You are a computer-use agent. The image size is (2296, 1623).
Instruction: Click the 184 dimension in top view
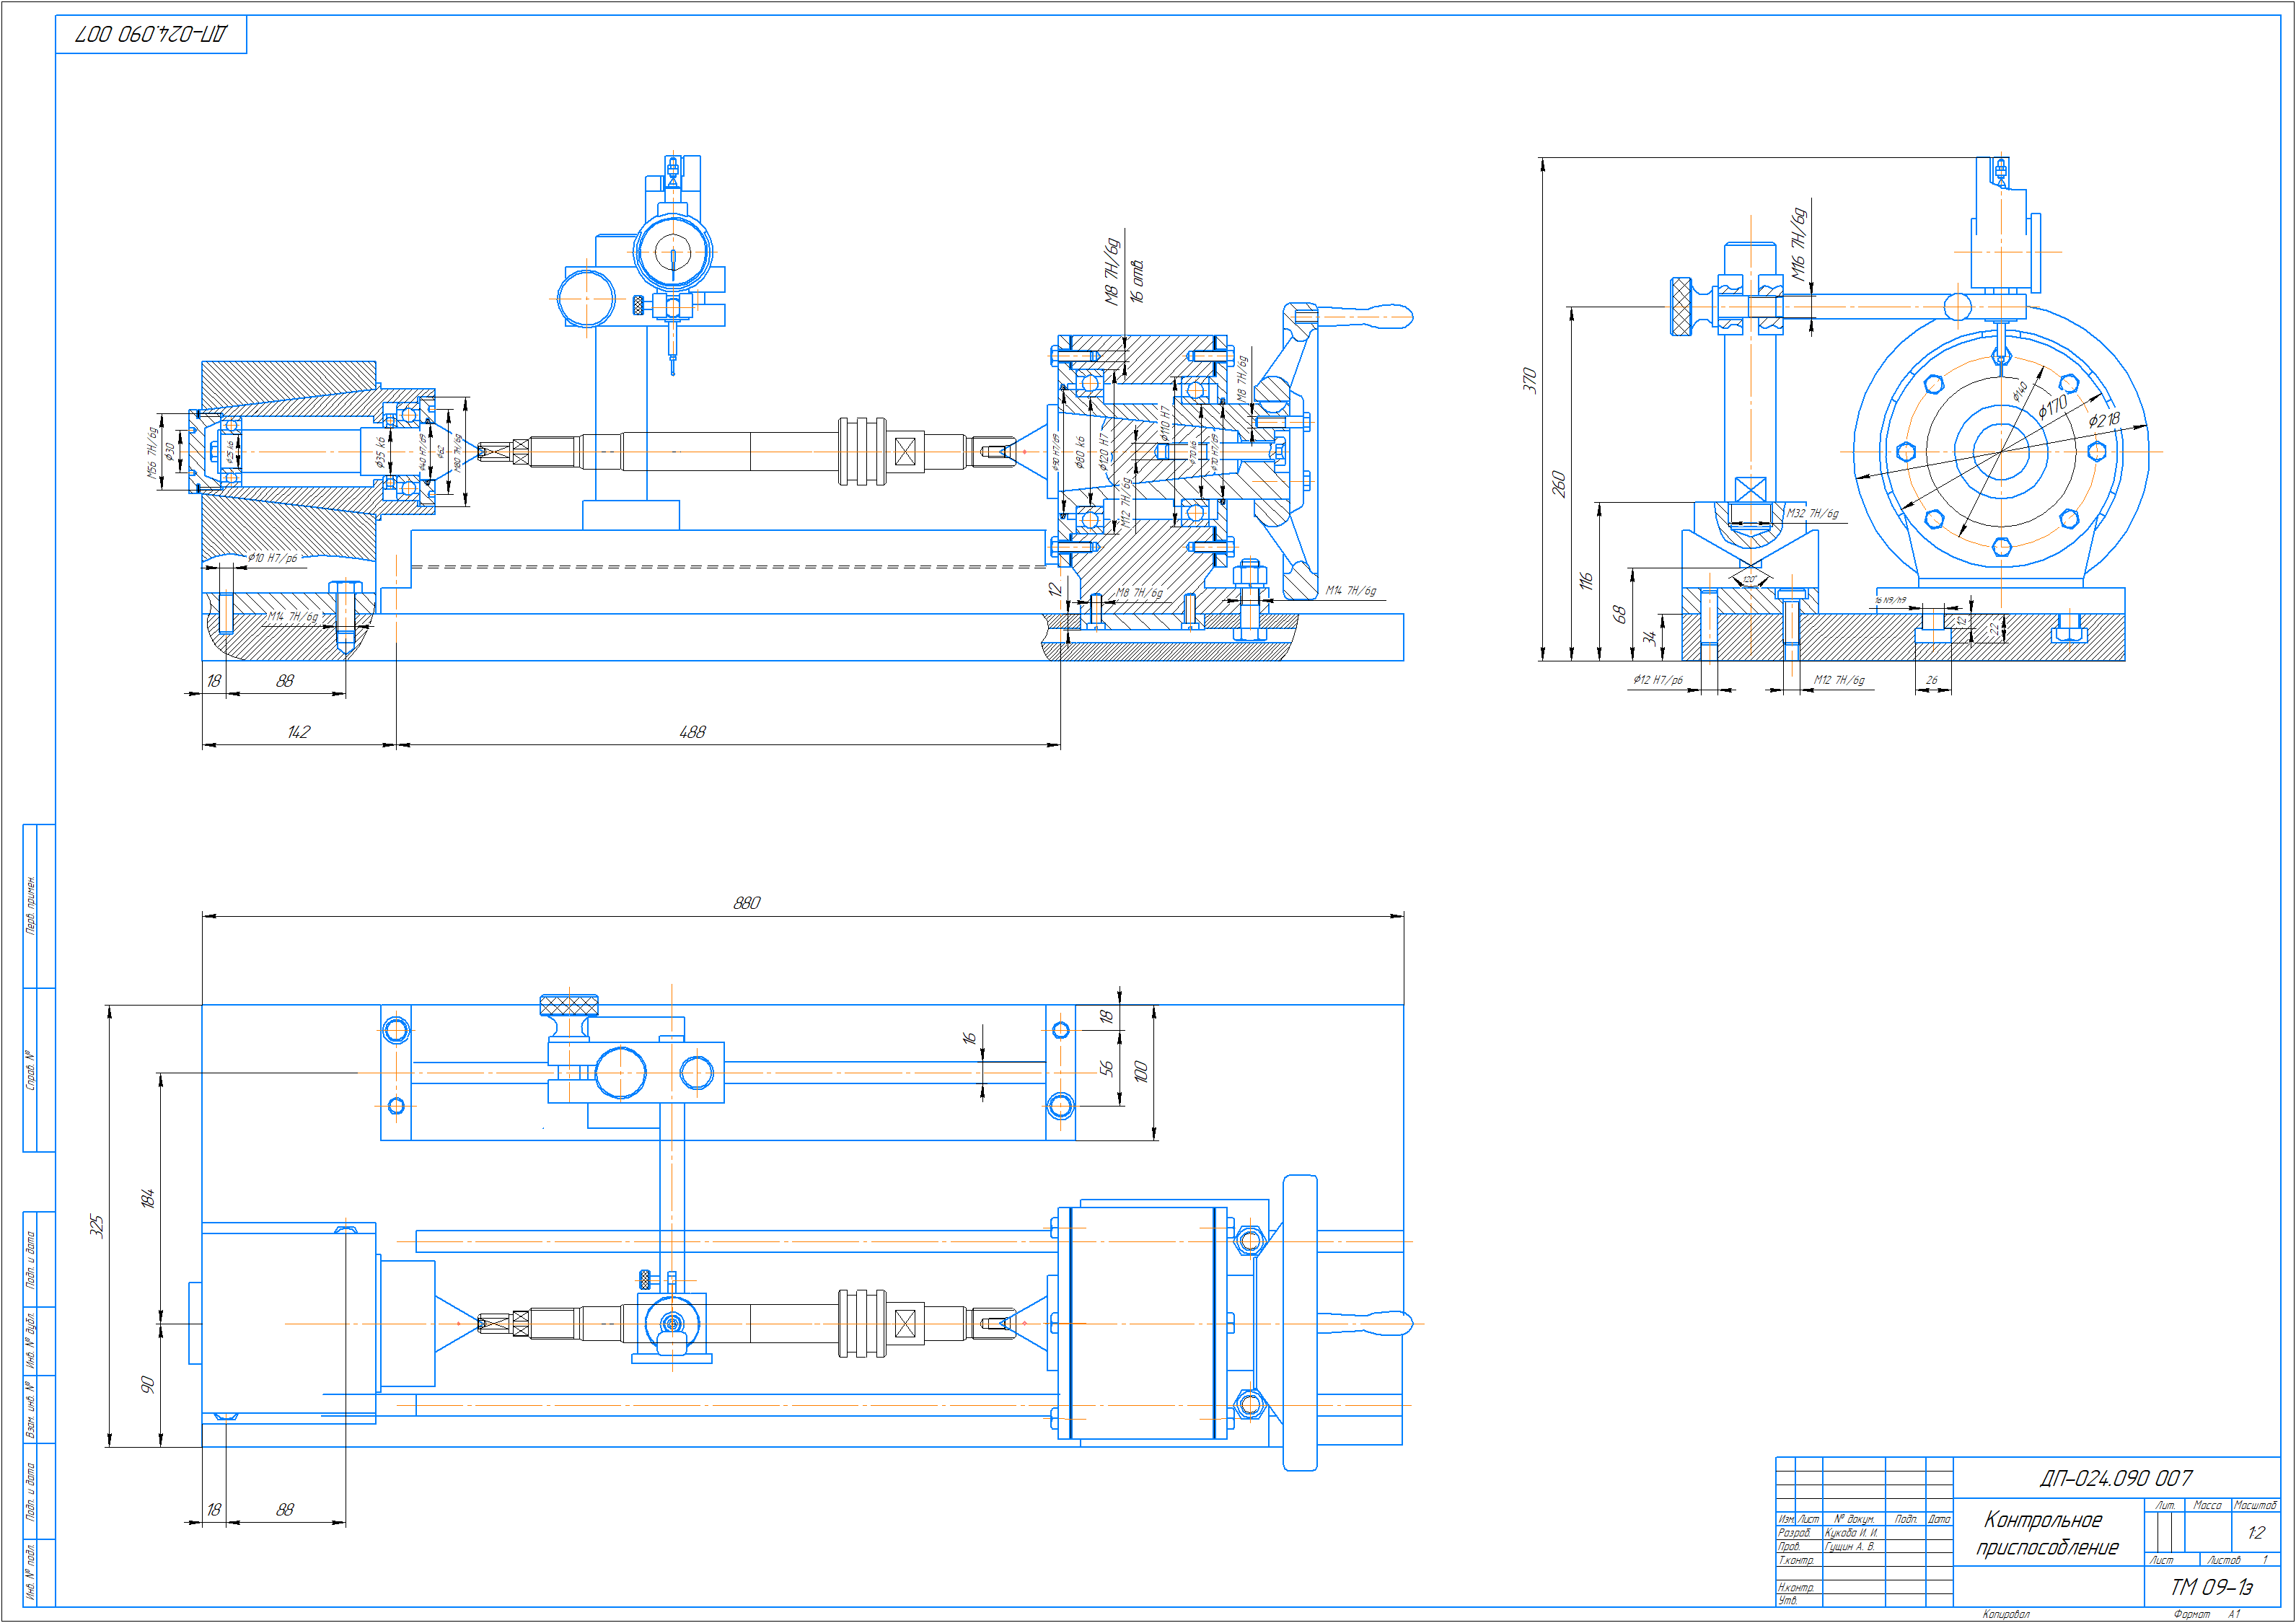[x=147, y=1198]
